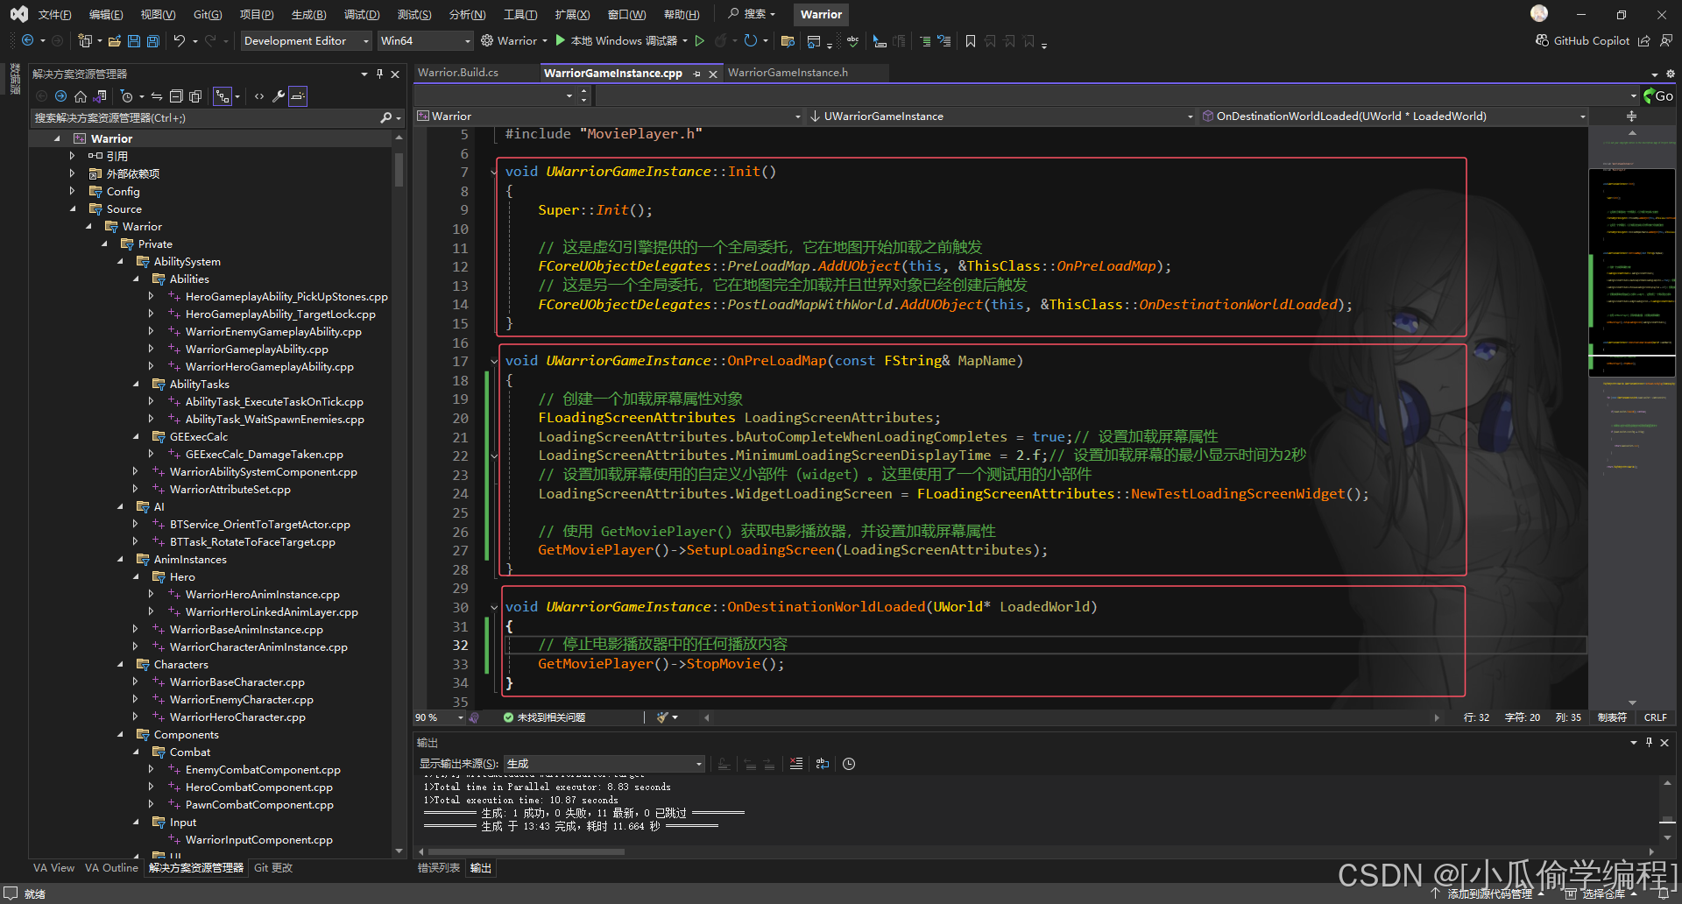The height and width of the screenshot is (904, 1682).
Task: Click the Home icon in Solution Explorer
Action: [81, 96]
